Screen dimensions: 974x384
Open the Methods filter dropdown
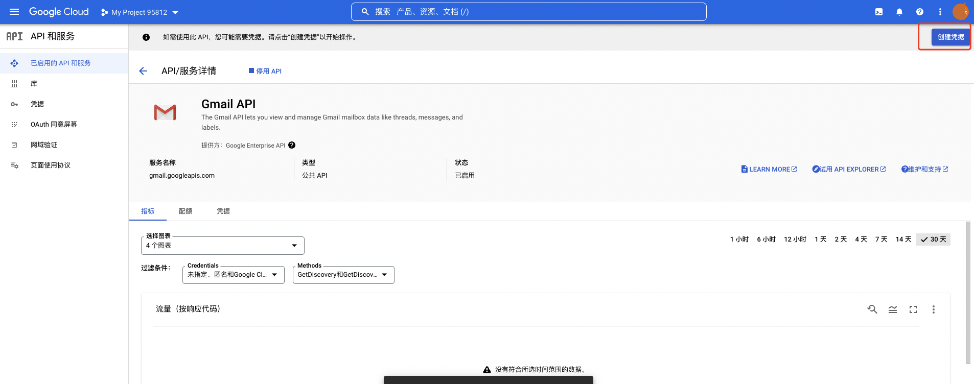pos(343,275)
